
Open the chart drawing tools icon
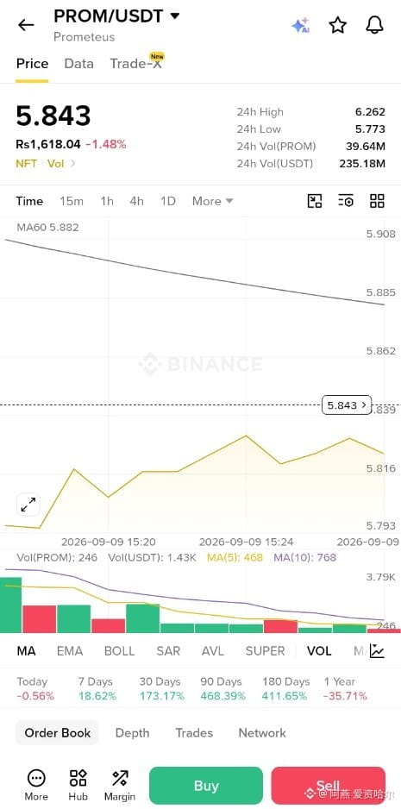(x=315, y=201)
